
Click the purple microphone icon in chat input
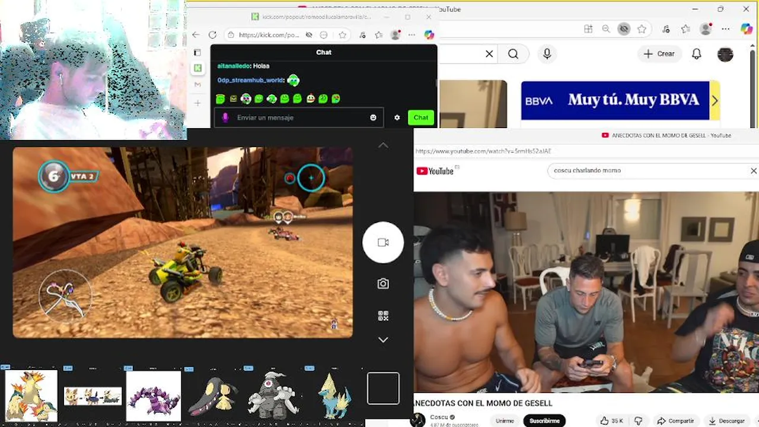(225, 117)
